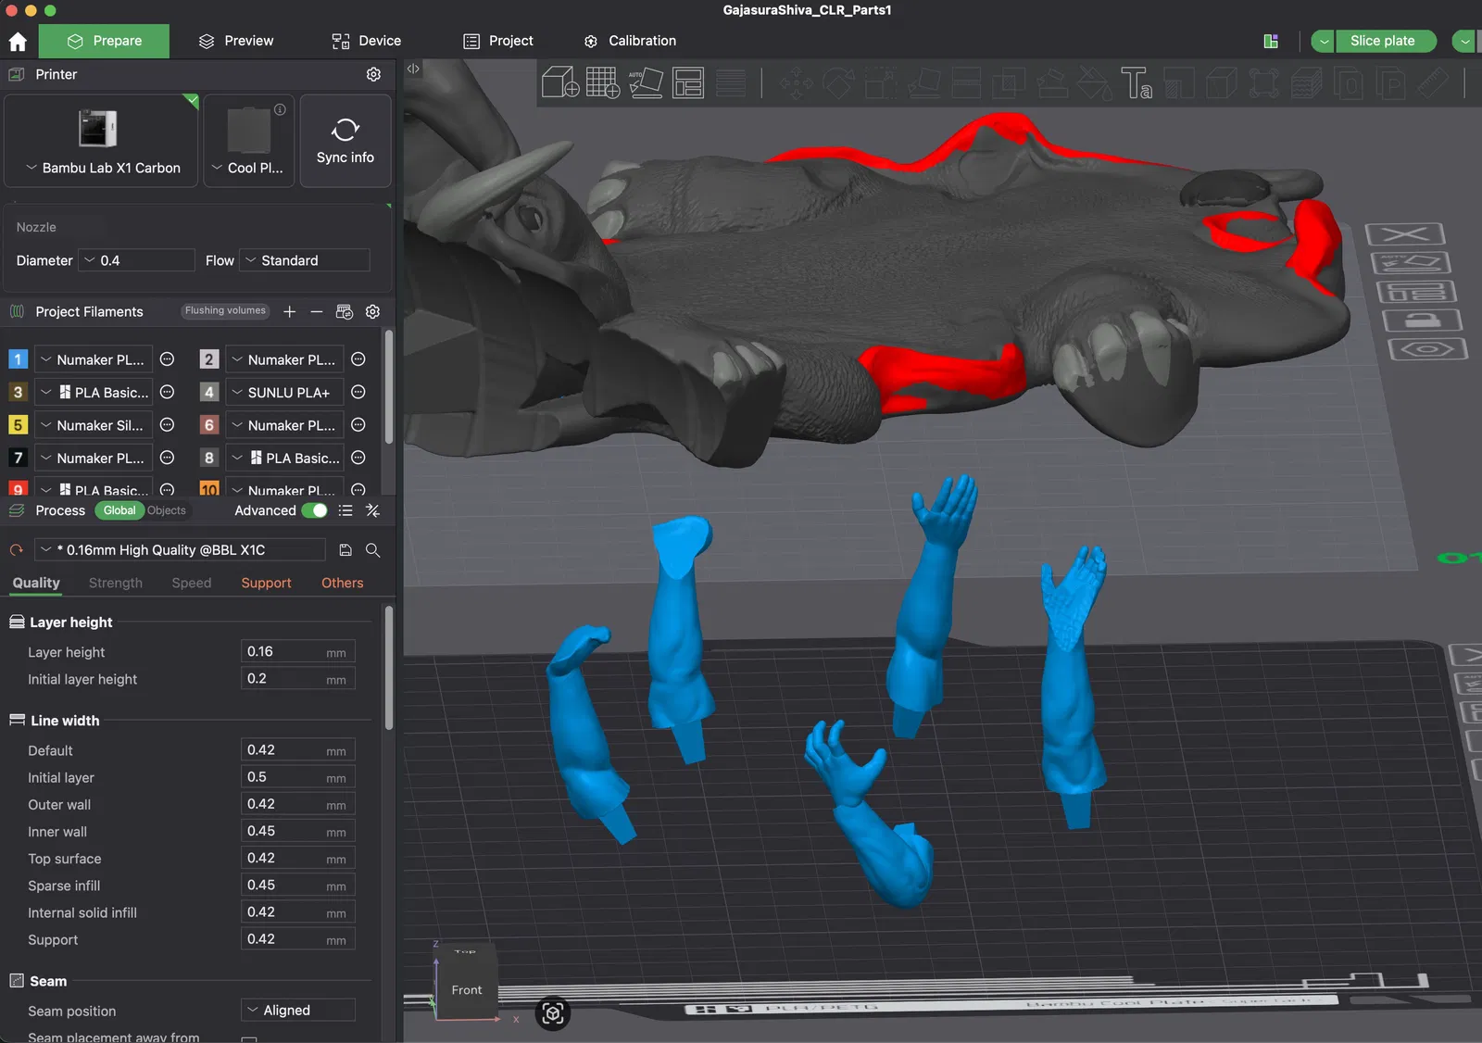
Task: Click the Add object cube icon
Action: coord(560,82)
